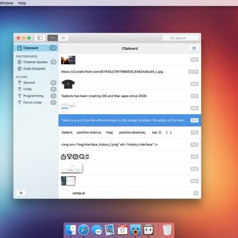The image size is (238, 238).
Task: Select the 'Tapbots has been creating' clipping
Action: (x=130, y=96)
